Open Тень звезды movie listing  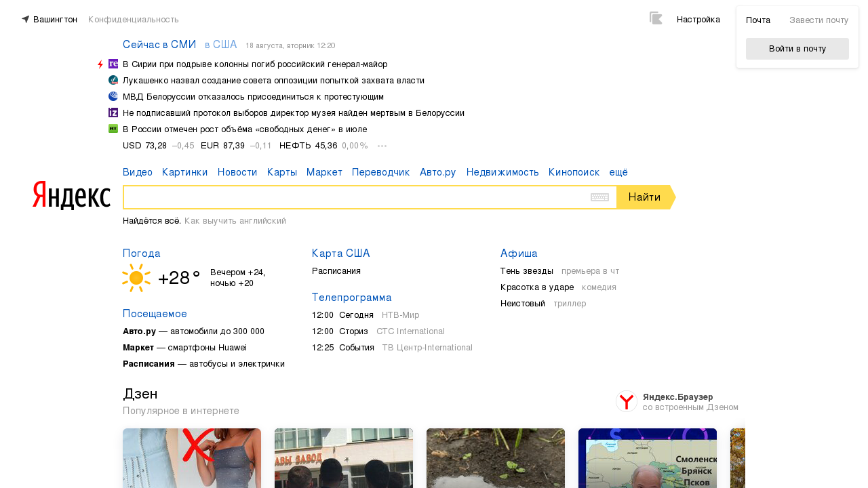click(x=527, y=271)
